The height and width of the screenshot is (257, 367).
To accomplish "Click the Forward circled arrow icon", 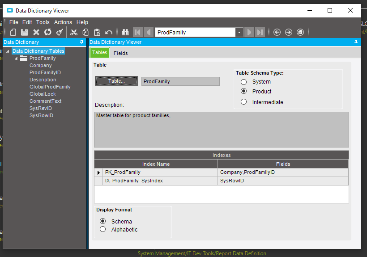I will (289, 32).
